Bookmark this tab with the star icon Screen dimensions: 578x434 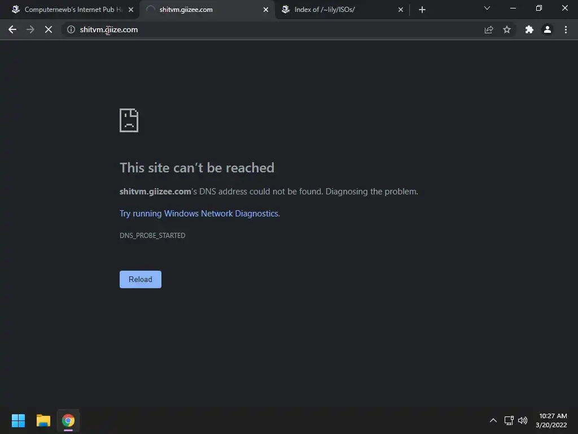(507, 29)
